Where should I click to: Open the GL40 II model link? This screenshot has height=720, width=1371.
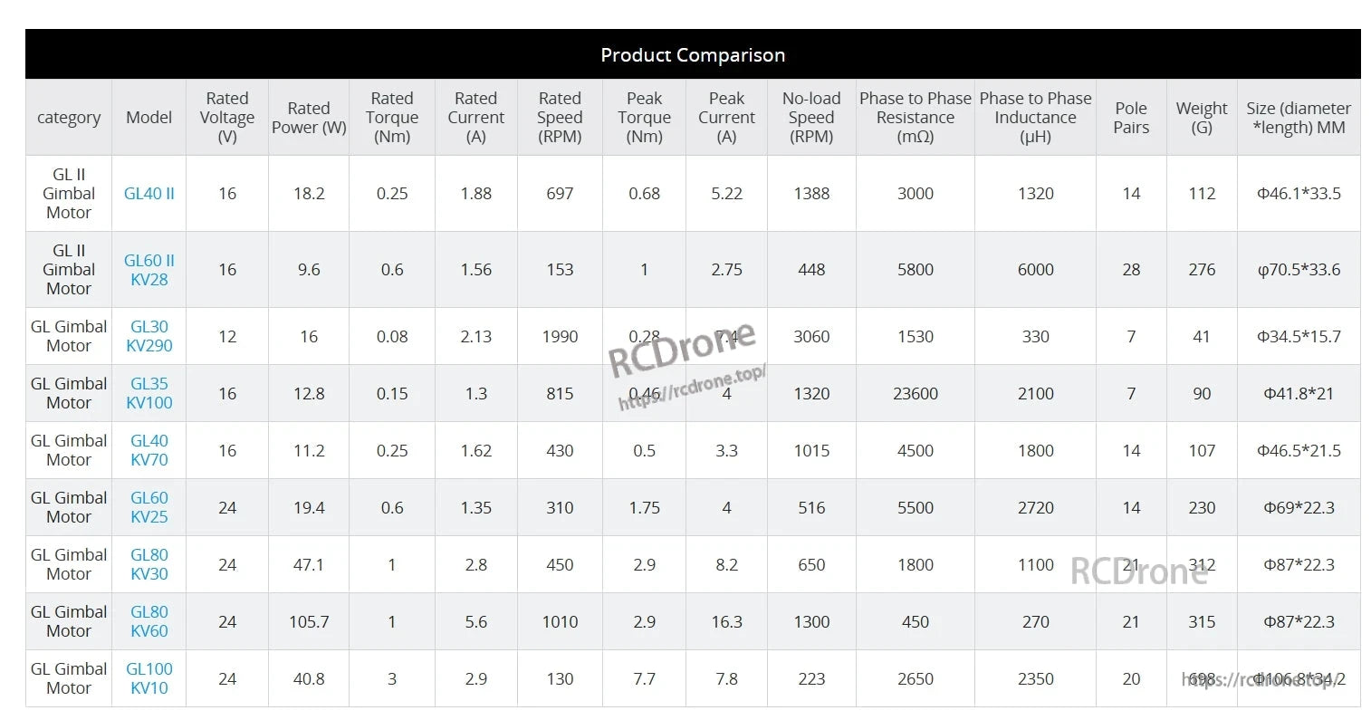point(149,194)
